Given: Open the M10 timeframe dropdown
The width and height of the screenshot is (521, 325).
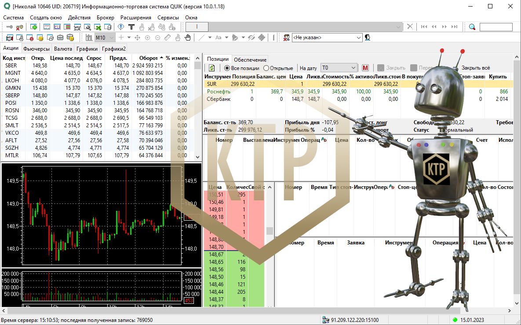Looking at the screenshot, I should pyautogui.click(x=112, y=37).
